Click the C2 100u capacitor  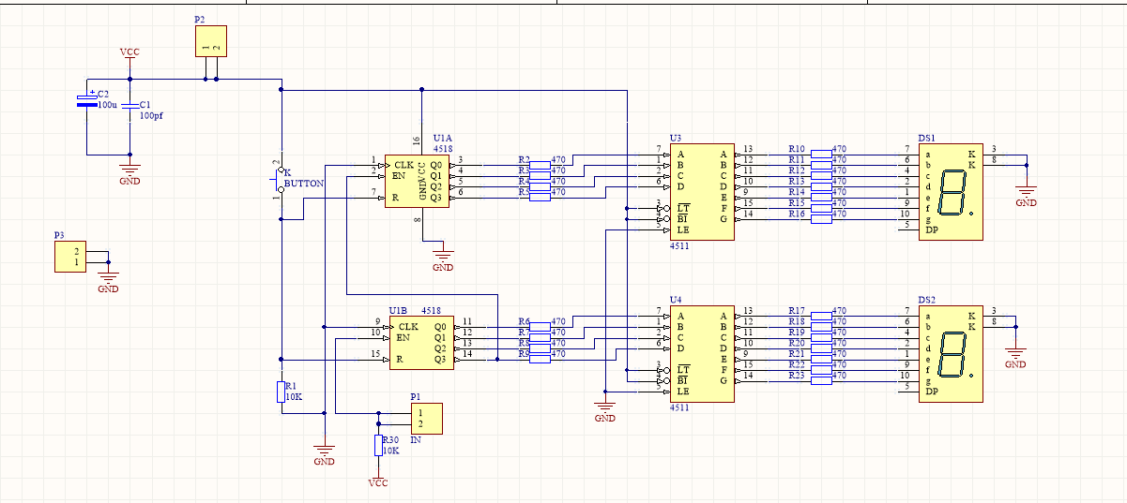[86, 101]
